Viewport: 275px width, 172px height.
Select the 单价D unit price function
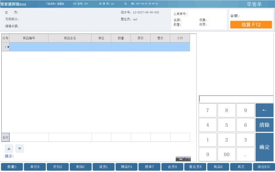pos(35,167)
